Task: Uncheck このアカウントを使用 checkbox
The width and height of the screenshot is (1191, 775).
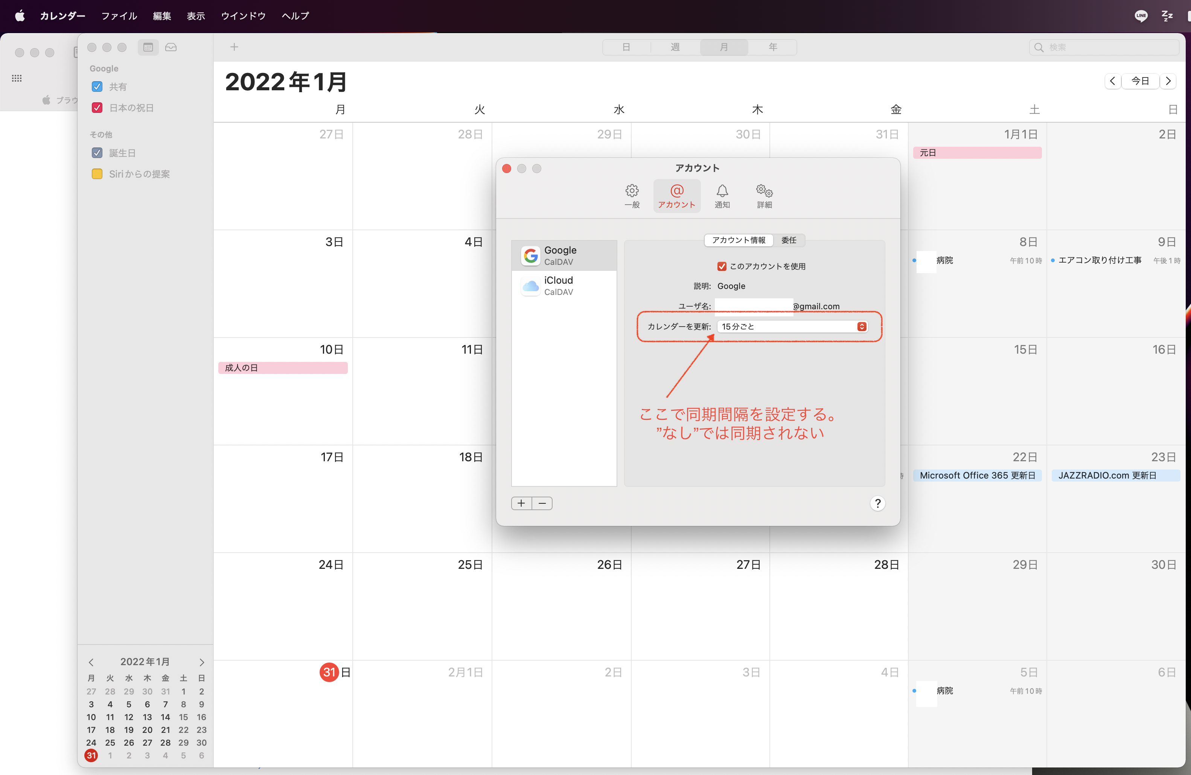Action: point(722,266)
